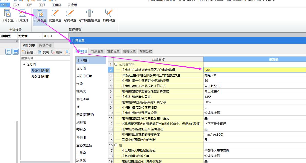The height and width of the screenshot is (163, 306).
Task: Click the vertical scrollbar in left panel
Action: [x=17, y=142]
